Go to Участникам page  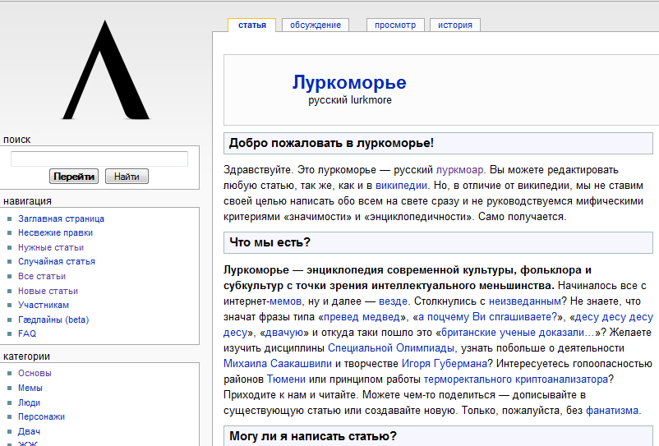44,305
